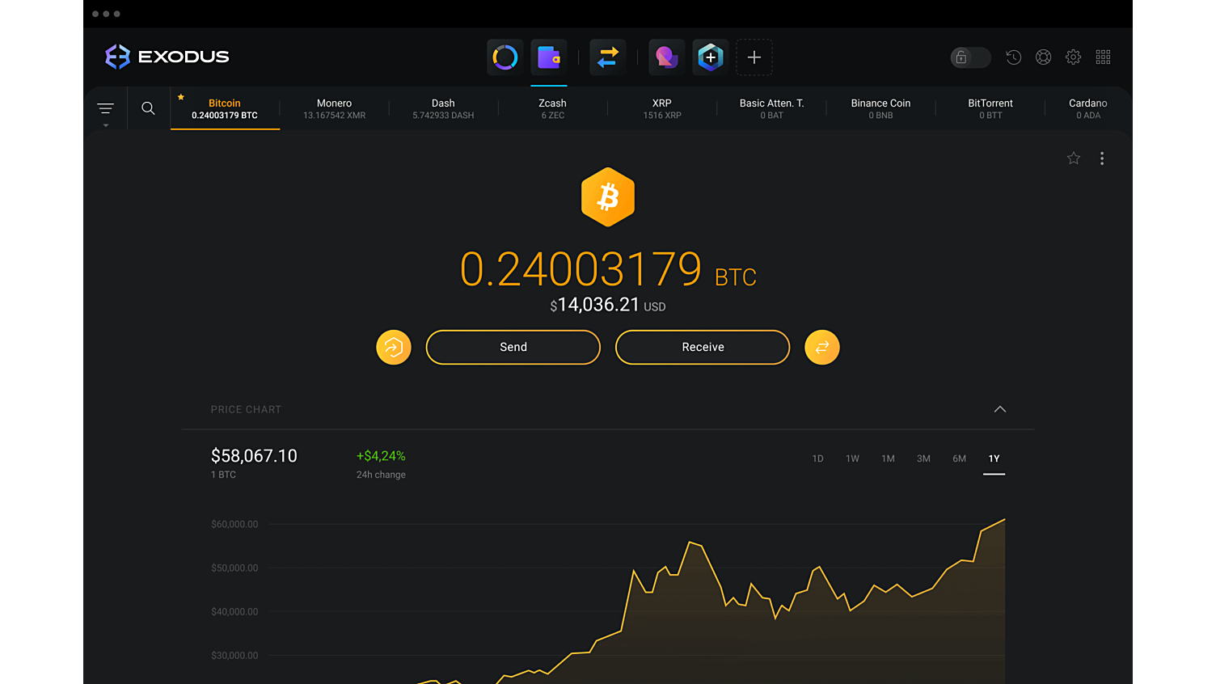Toggle the wallet lock switch
This screenshot has height=684, width=1216.
pyautogui.click(x=970, y=57)
